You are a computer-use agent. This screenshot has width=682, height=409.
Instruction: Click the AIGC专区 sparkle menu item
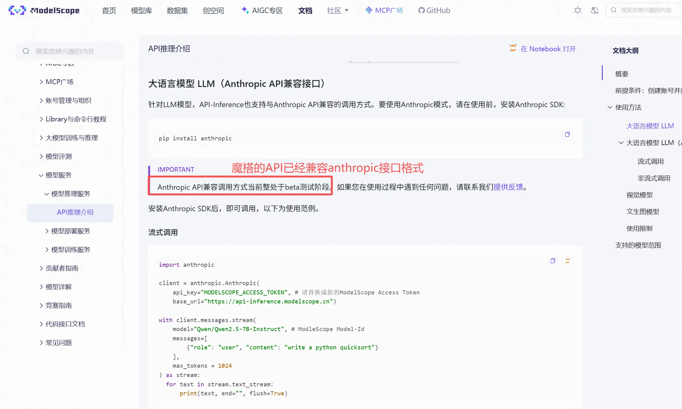pos(262,11)
